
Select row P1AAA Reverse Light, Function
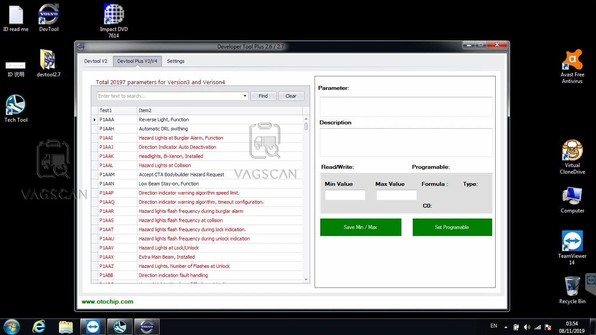[x=197, y=120]
